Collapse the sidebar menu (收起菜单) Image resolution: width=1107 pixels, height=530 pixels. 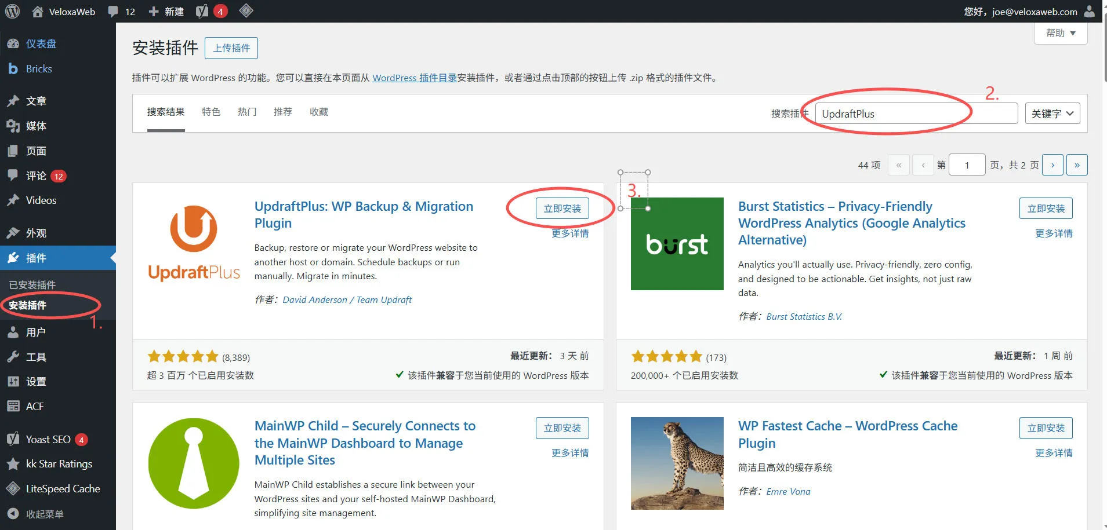tap(44, 514)
